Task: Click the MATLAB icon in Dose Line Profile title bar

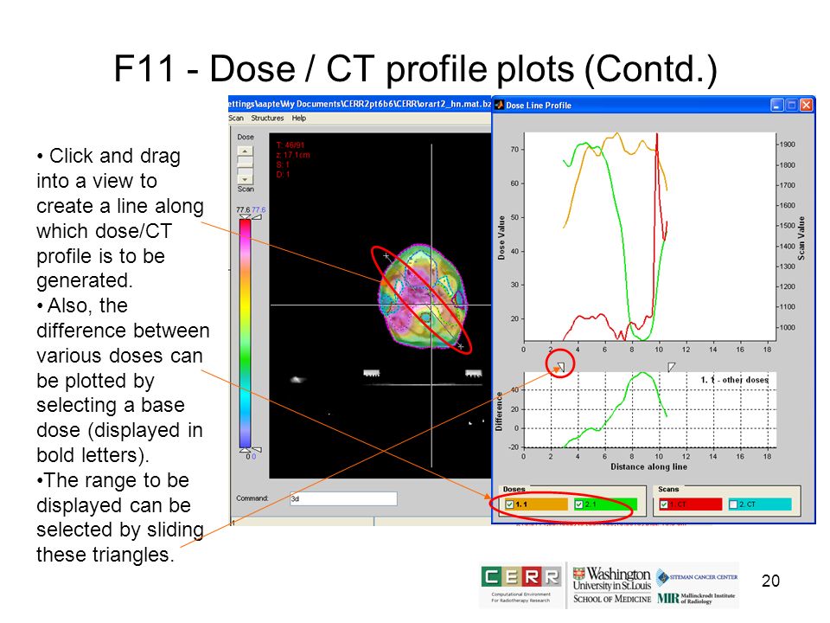Action: tap(499, 105)
